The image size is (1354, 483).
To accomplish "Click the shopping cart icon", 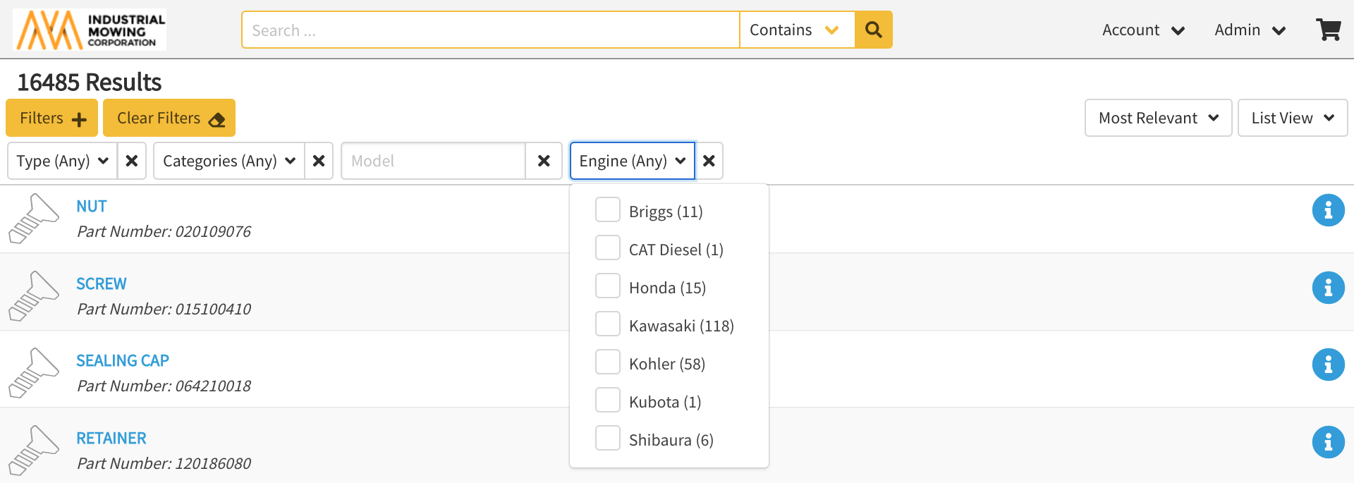I will point(1328,30).
